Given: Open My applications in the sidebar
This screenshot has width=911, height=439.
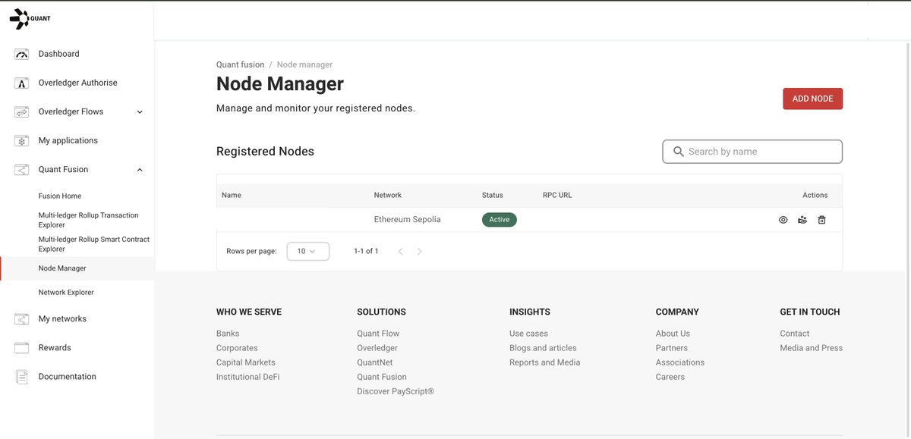Looking at the screenshot, I should pyautogui.click(x=68, y=140).
